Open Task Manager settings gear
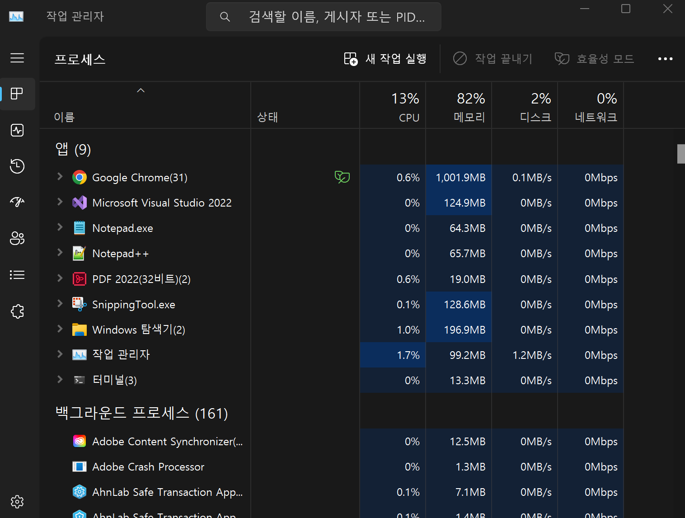The height and width of the screenshot is (518, 685). 17,501
